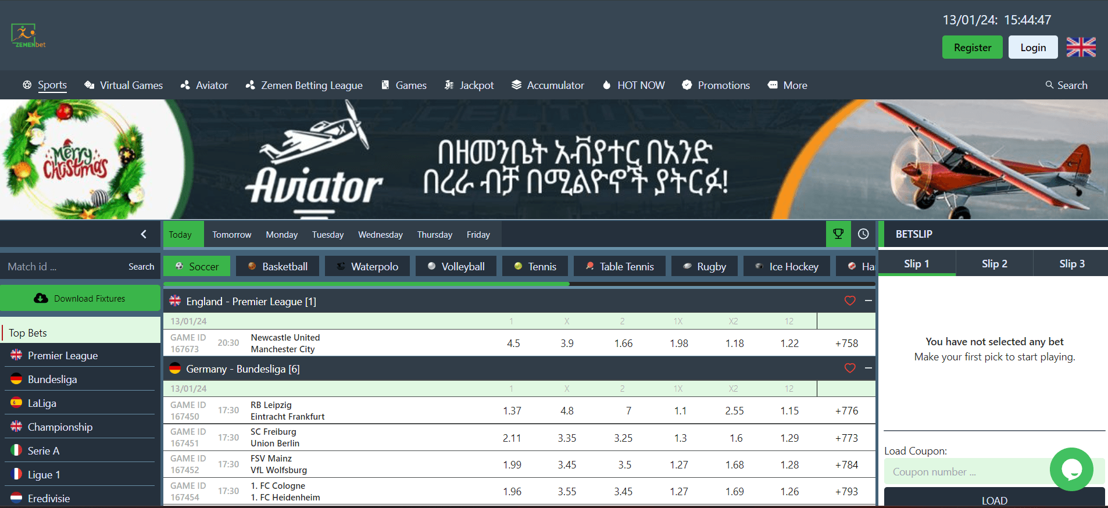Expand +773 markets for SC Freiburg match
The width and height of the screenshot is (1108, 508).
pos(846,438)
